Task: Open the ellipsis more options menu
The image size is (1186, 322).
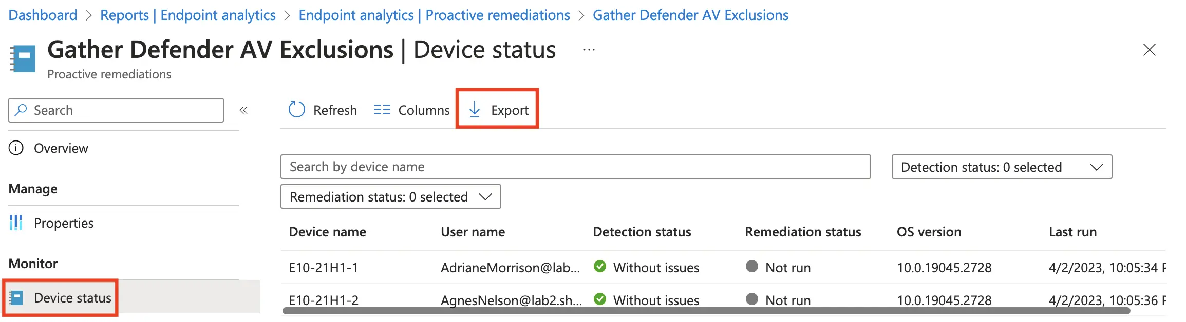Action: [x=589, y=50]
